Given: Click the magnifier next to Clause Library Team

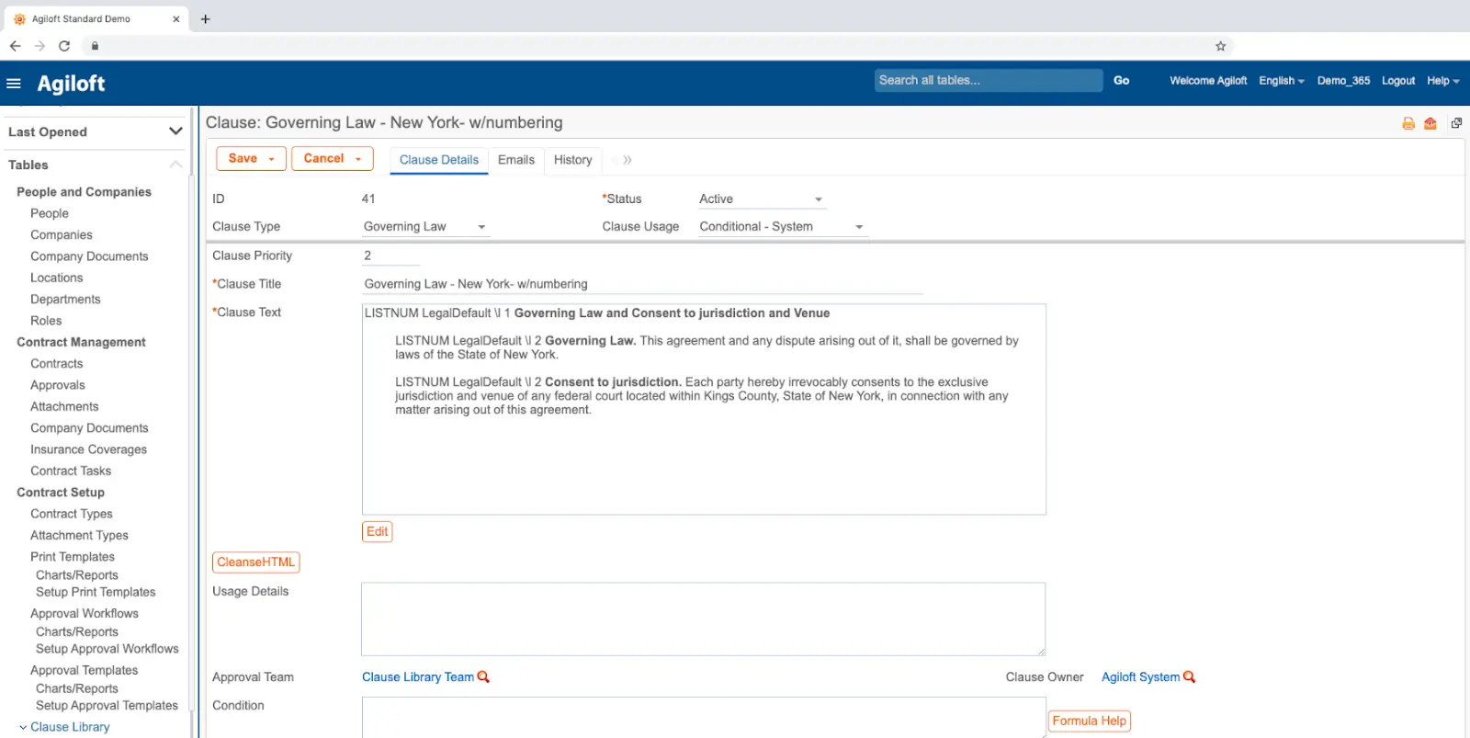Looking at the screenshot, I should (x=483, y=677).
